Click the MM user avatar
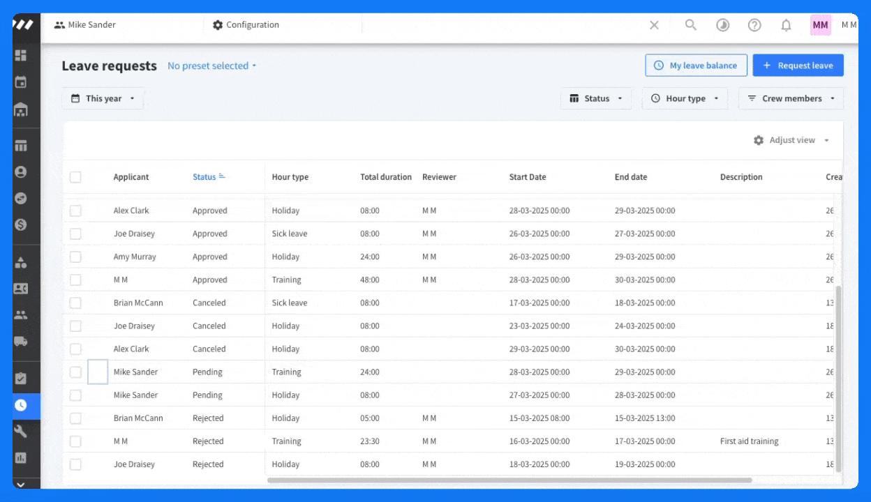871x502 pixels. [x=821, y=25]
